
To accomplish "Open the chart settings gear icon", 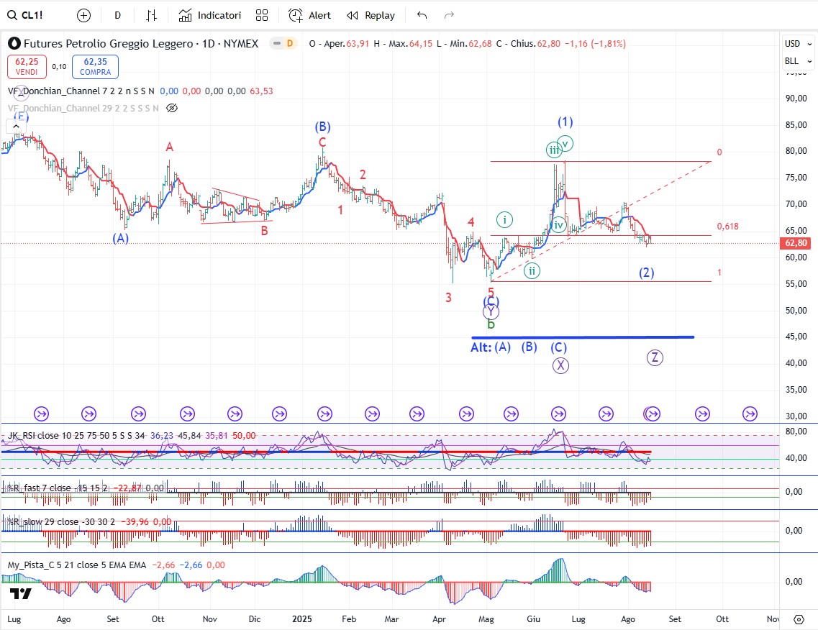I will [x=799, y=619].
